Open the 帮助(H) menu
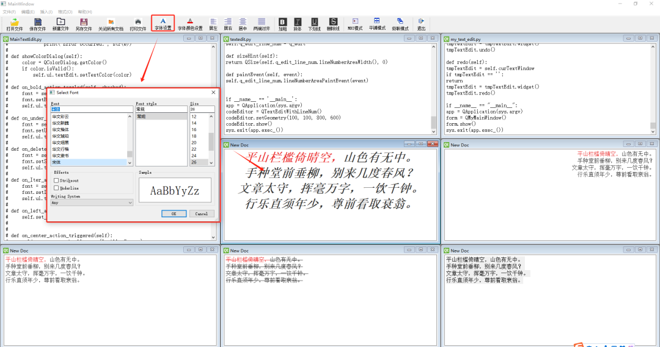The width and height of the screenshot is (660, 347). click(x=84, y=12)
